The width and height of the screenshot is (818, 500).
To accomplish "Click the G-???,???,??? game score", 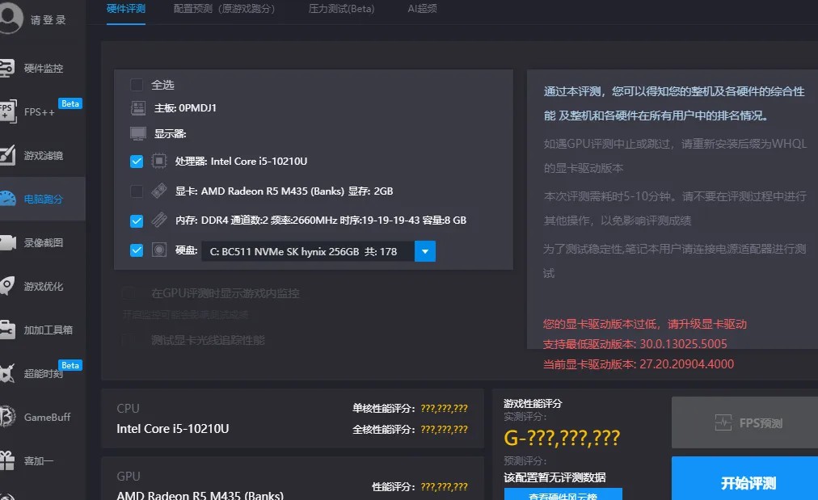I will (562, 438).
